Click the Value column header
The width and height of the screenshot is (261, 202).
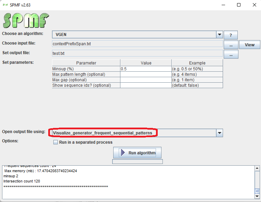coord(146,63)
